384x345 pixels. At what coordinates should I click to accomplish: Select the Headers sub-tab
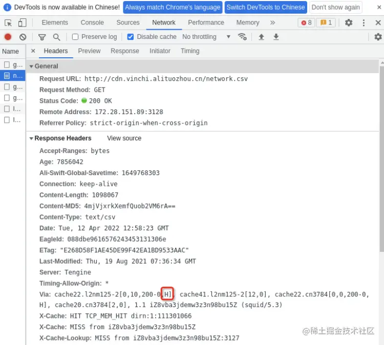(x=56, y=51)
